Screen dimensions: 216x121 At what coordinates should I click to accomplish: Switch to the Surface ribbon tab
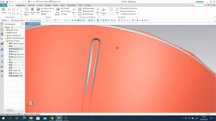pos(88,5)
